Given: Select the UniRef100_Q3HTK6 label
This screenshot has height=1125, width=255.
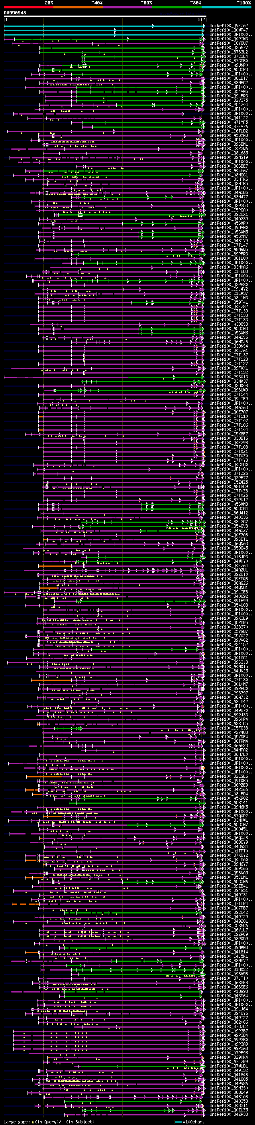Looking at the screenshot, I should 229,180.
